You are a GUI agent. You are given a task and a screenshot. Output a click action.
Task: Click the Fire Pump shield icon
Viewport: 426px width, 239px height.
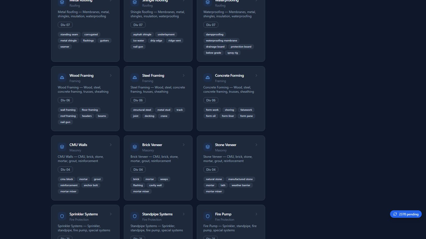pos(208,216)
